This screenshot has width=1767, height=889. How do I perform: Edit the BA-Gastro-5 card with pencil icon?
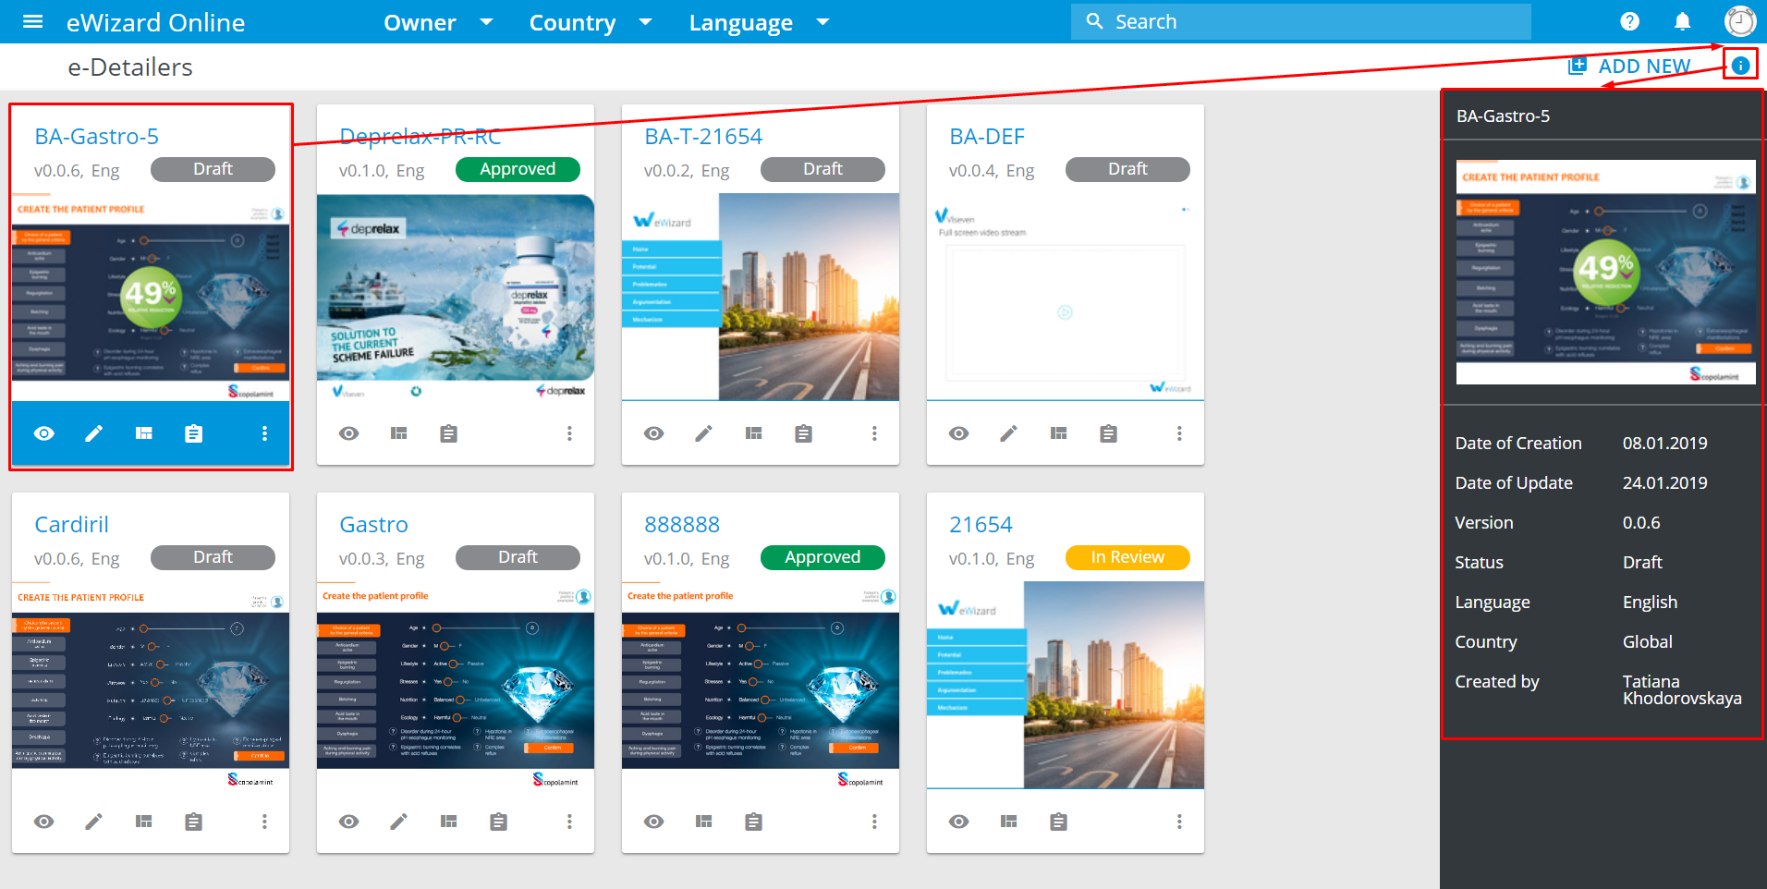click(94, 433)
